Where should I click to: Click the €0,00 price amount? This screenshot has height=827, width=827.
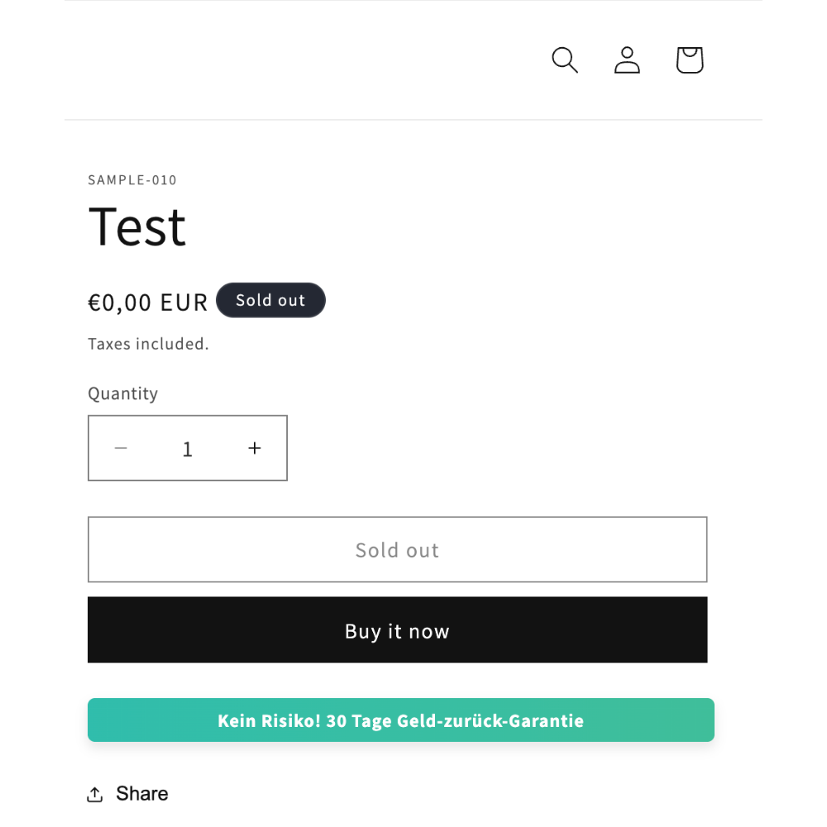120,303
